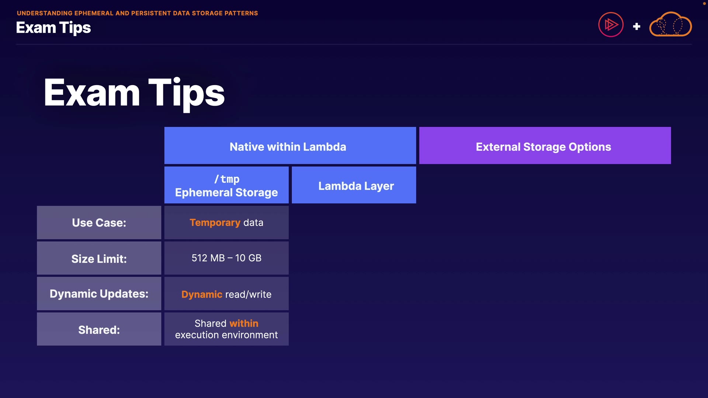708x398 pixels.
Task: Click the orange dot in top-right corner
Action: point(704,3)
